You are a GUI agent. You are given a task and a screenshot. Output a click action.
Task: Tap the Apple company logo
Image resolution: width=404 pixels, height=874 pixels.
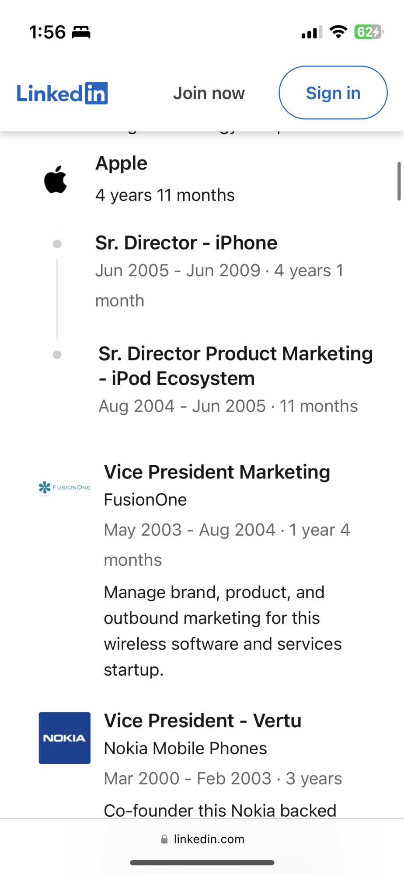pyautogui.click(x=56, y=180)
